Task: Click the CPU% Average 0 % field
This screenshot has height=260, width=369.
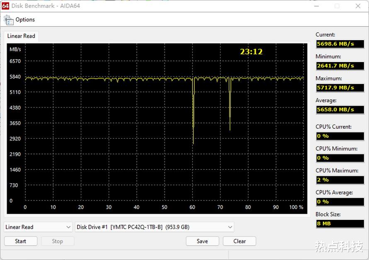Action: tap(340, 202)
